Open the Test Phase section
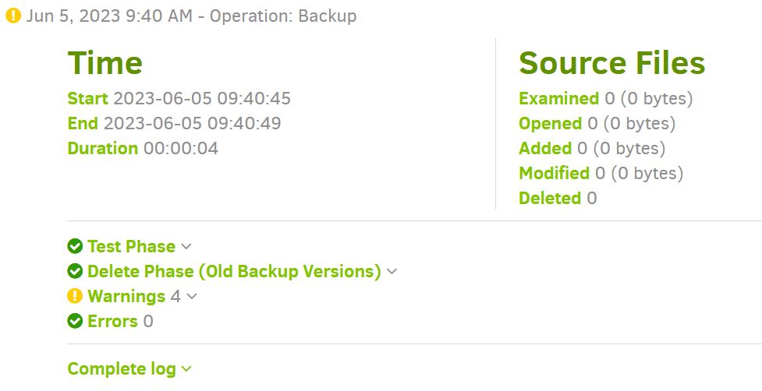 click(x=131, y=247)
